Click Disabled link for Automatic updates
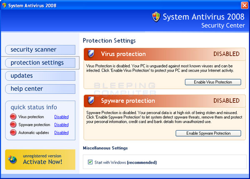 61,133
